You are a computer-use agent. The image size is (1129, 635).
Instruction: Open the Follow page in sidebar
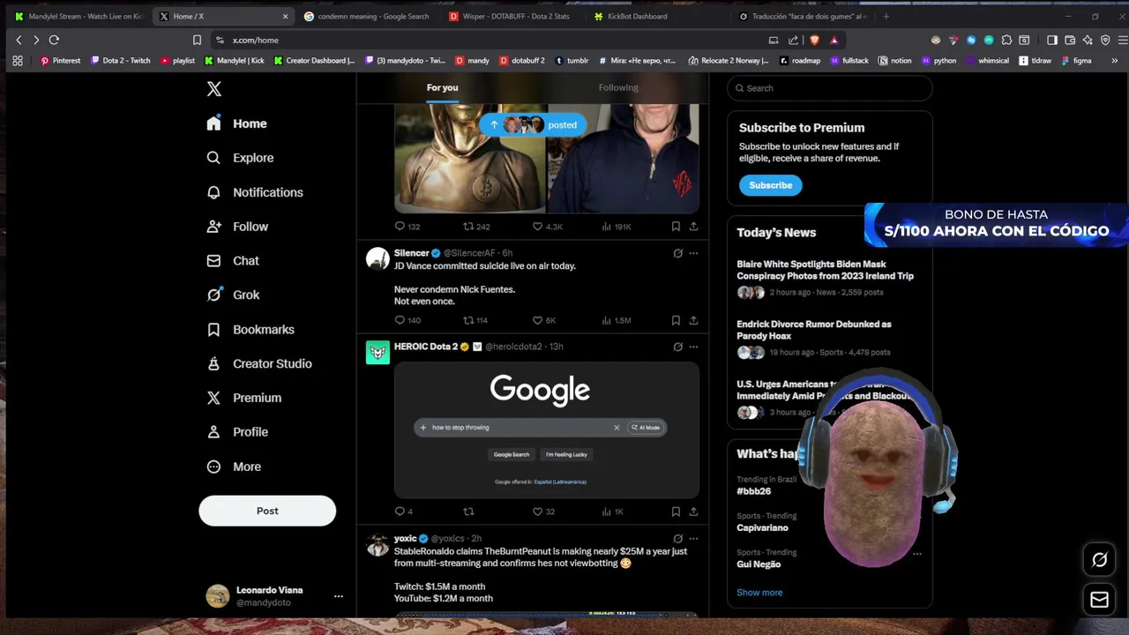[x=236, y=227]
